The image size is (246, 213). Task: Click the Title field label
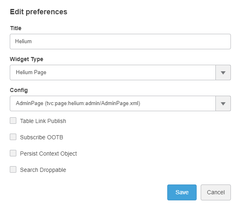16,28
